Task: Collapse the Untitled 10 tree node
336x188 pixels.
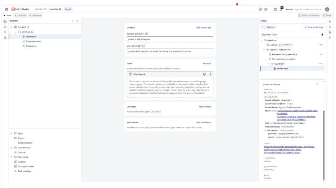Action: [12, 27]
